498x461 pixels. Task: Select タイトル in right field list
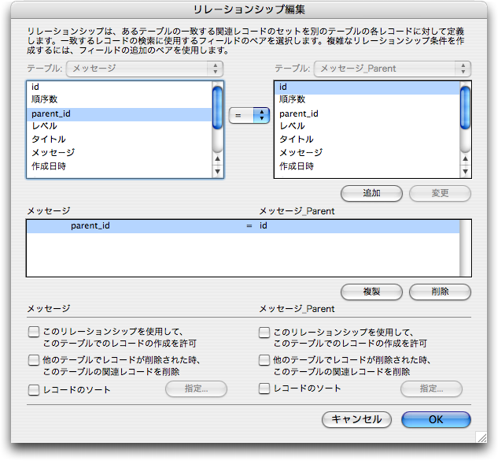[296, 139]
